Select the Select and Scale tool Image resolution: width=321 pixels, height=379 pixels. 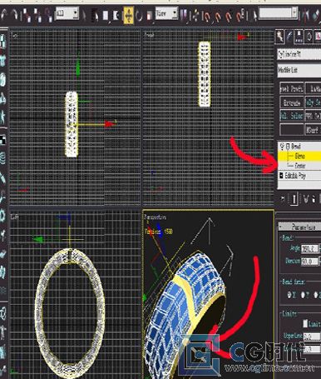click(150, 16)
